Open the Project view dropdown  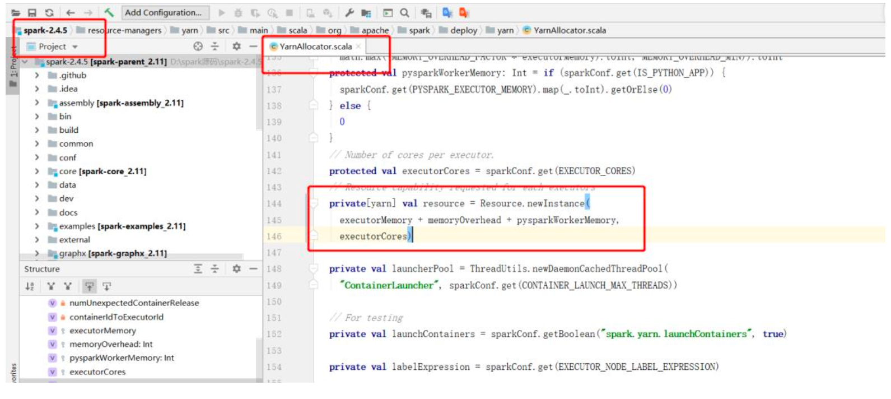(75, 47)
